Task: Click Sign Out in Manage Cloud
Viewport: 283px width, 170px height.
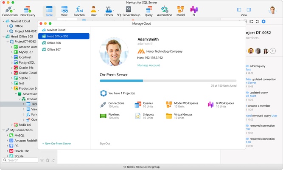Action: click(x=105, y=143)
